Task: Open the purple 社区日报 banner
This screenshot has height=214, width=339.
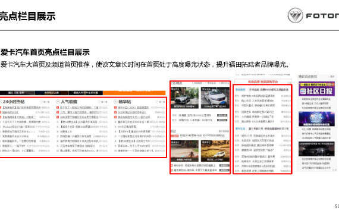Action: pos(316,89)
